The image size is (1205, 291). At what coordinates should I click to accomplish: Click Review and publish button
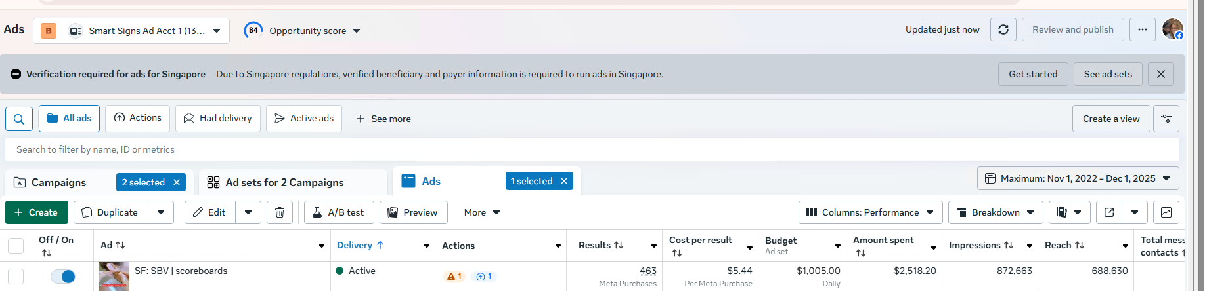(1073, 29)
